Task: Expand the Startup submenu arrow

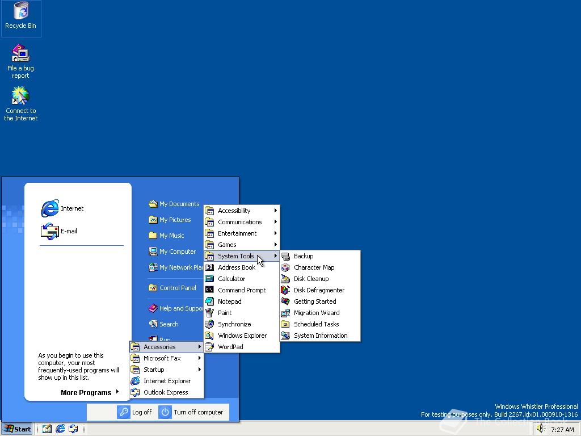Action: (199, 370)
